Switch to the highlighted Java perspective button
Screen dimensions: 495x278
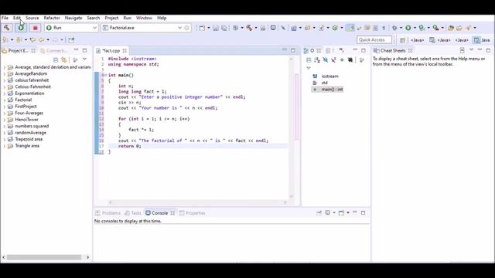[x=482, y=40]
